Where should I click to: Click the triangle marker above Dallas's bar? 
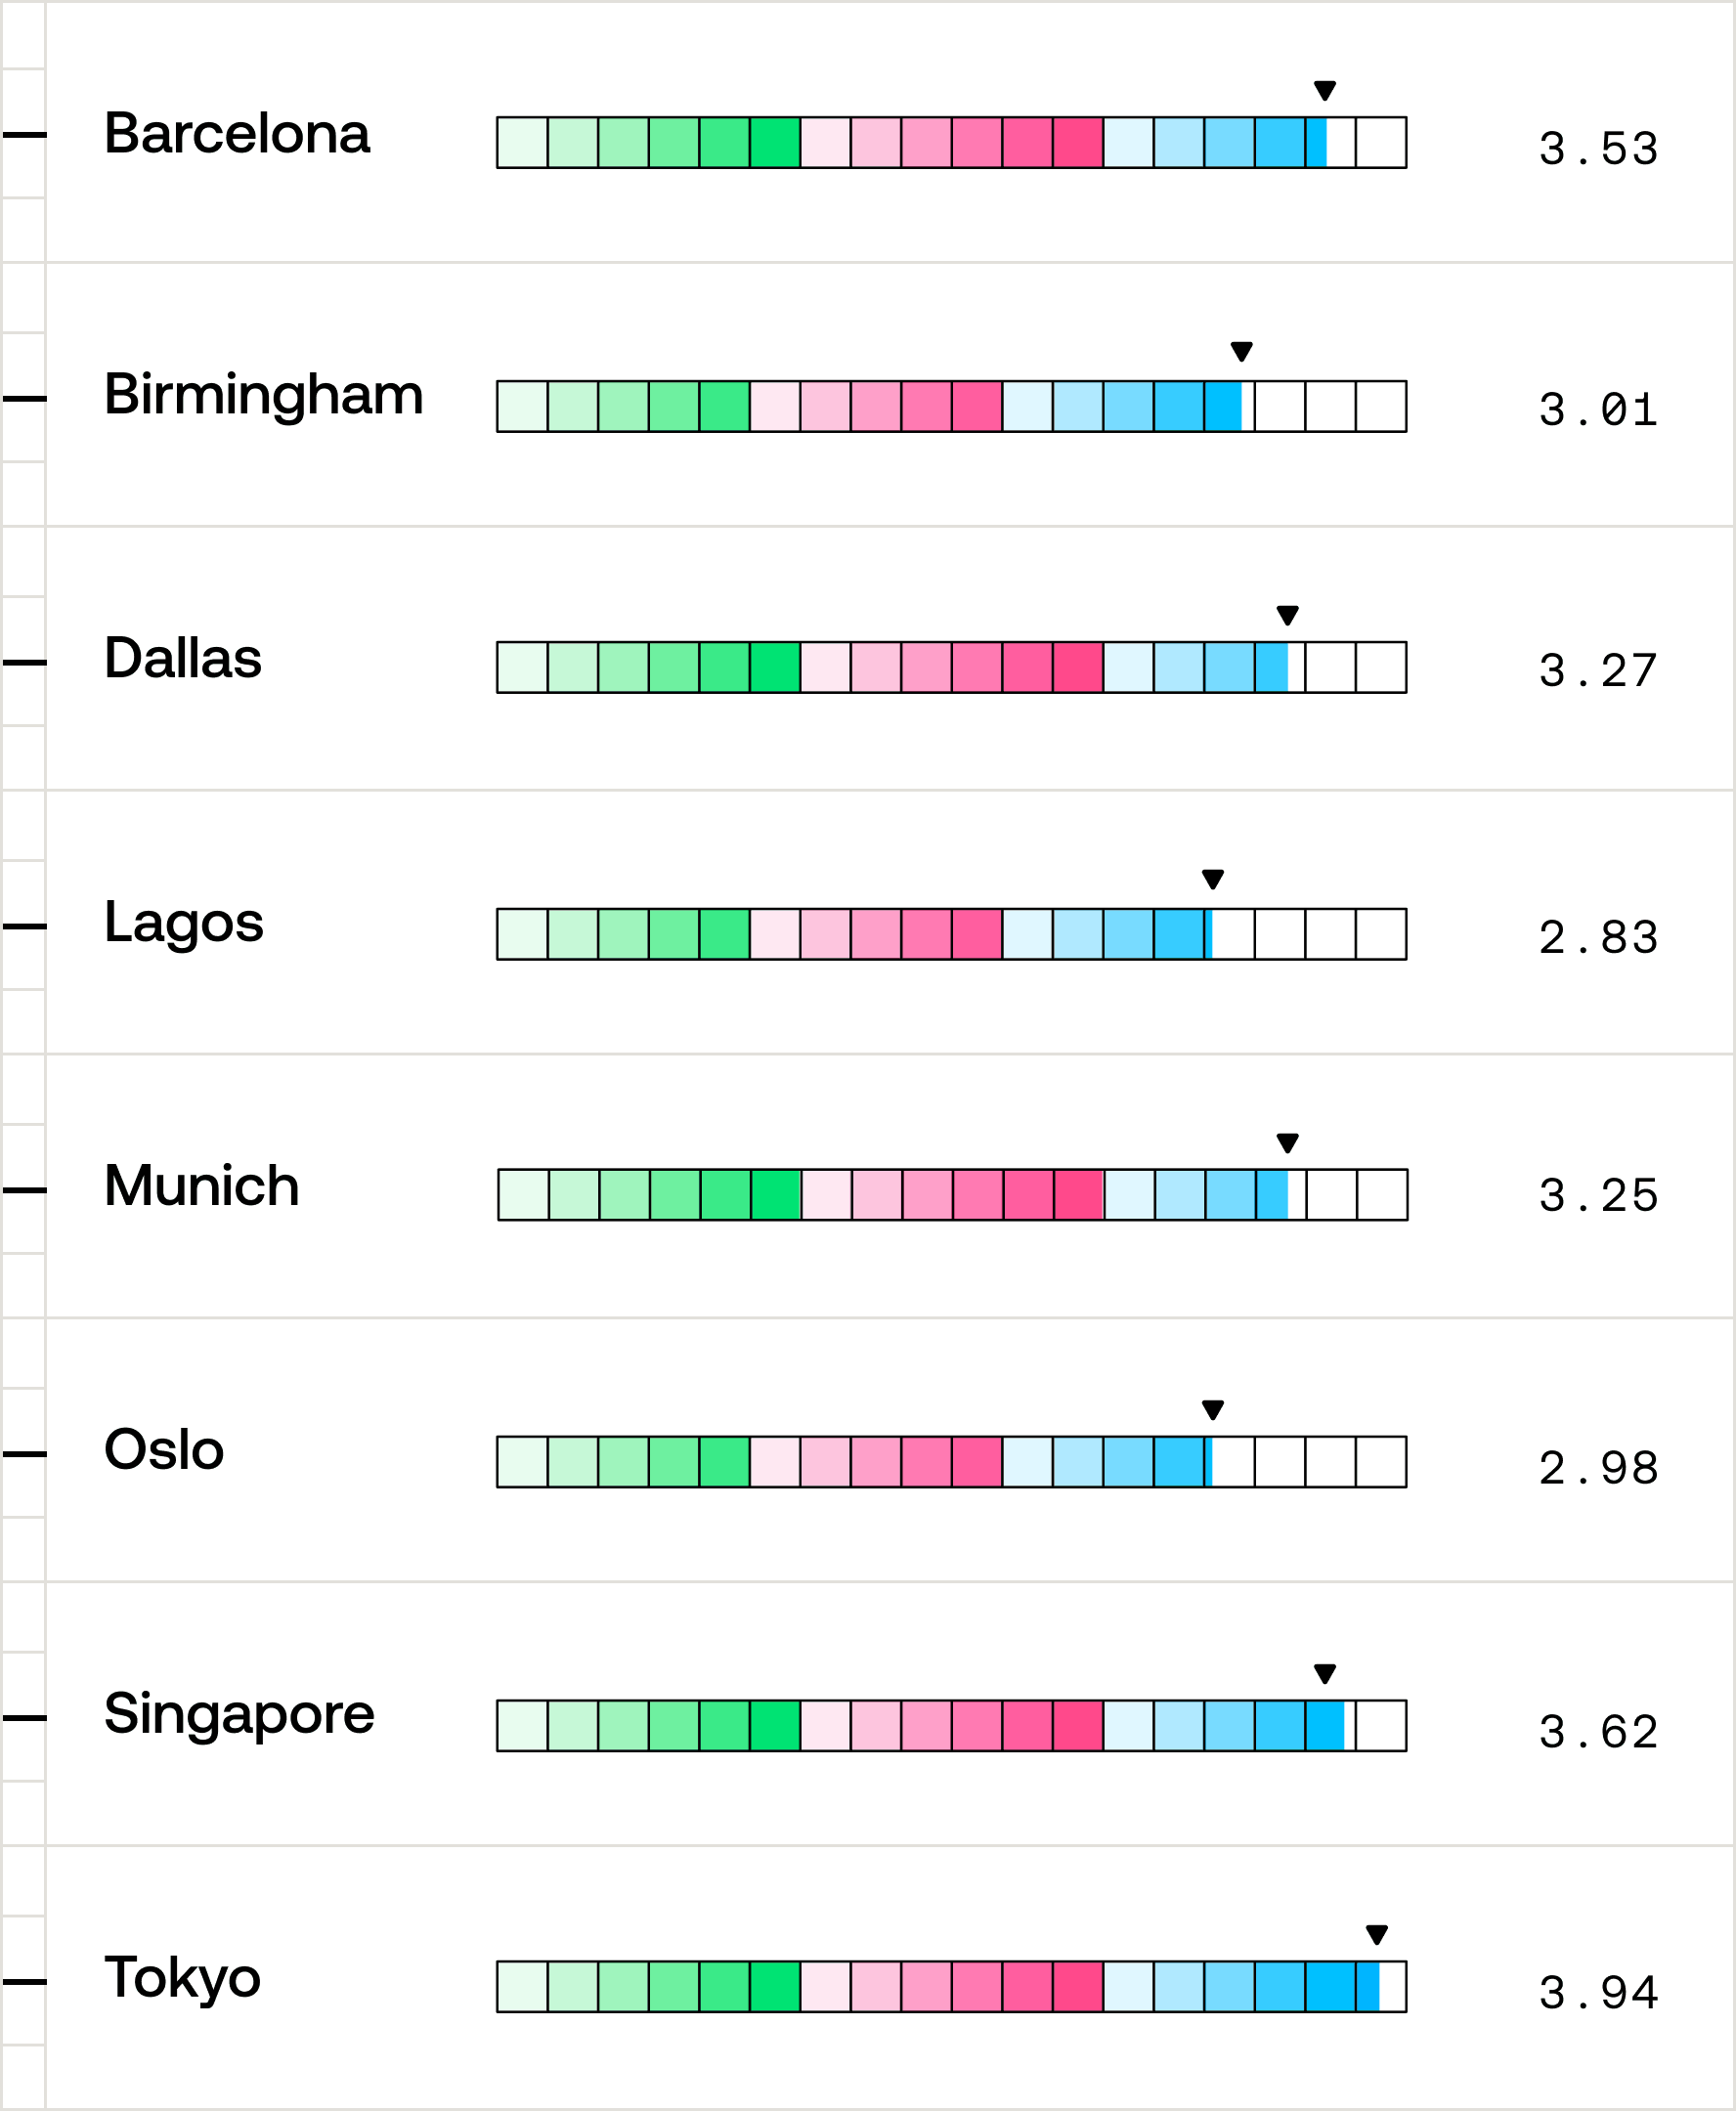tap(1288, 615)
